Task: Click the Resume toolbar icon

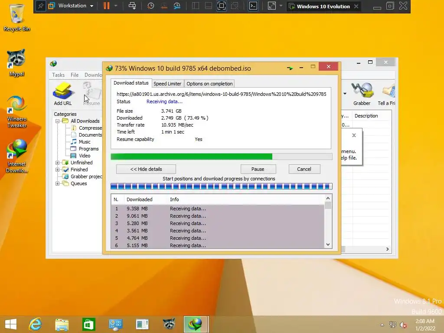Action: coord(91,94)
